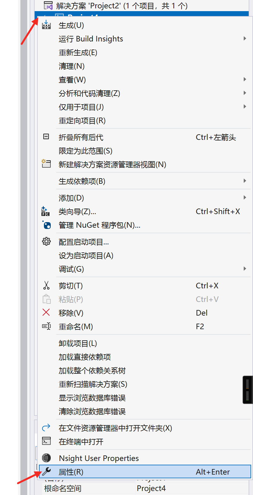
Task: Click the scissors Cut icon
Action: [x=46, y=285]
